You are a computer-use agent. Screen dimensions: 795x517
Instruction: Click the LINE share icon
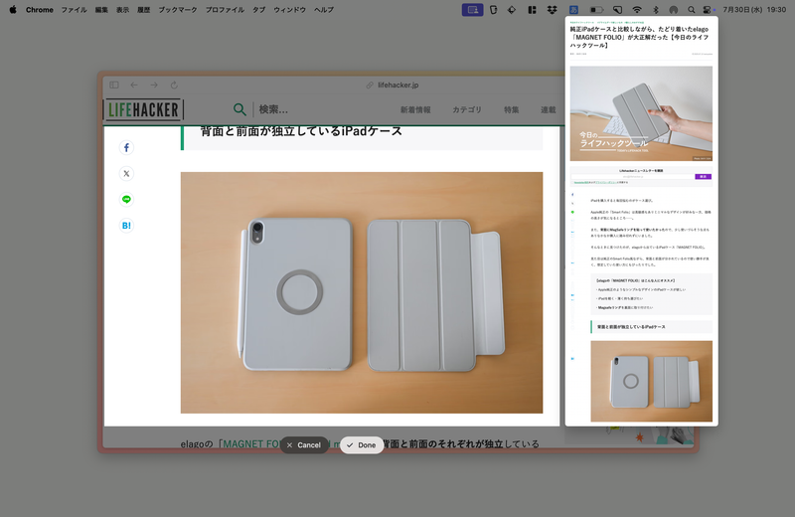pyautogui.click(x=126, y=200)
